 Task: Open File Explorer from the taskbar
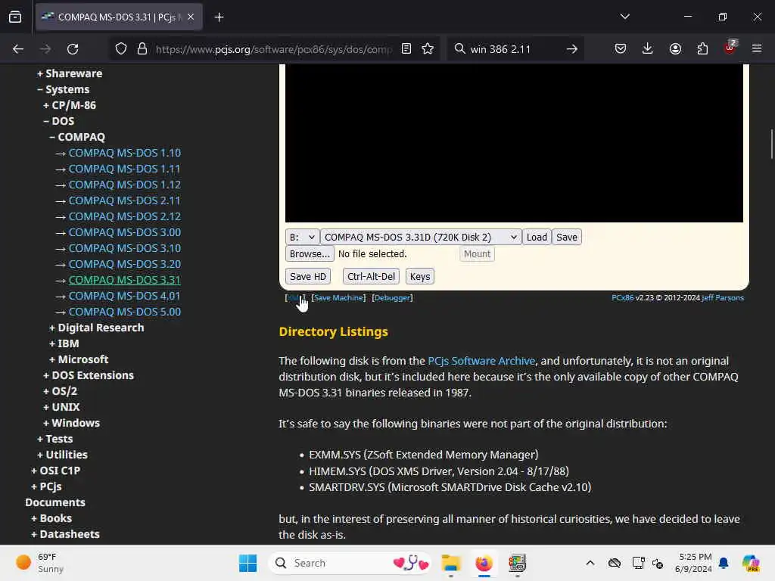click(x=451, y=563)
